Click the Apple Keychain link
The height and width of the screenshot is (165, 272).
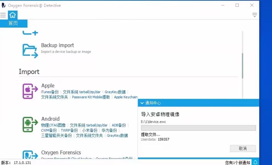coord(126,97)
